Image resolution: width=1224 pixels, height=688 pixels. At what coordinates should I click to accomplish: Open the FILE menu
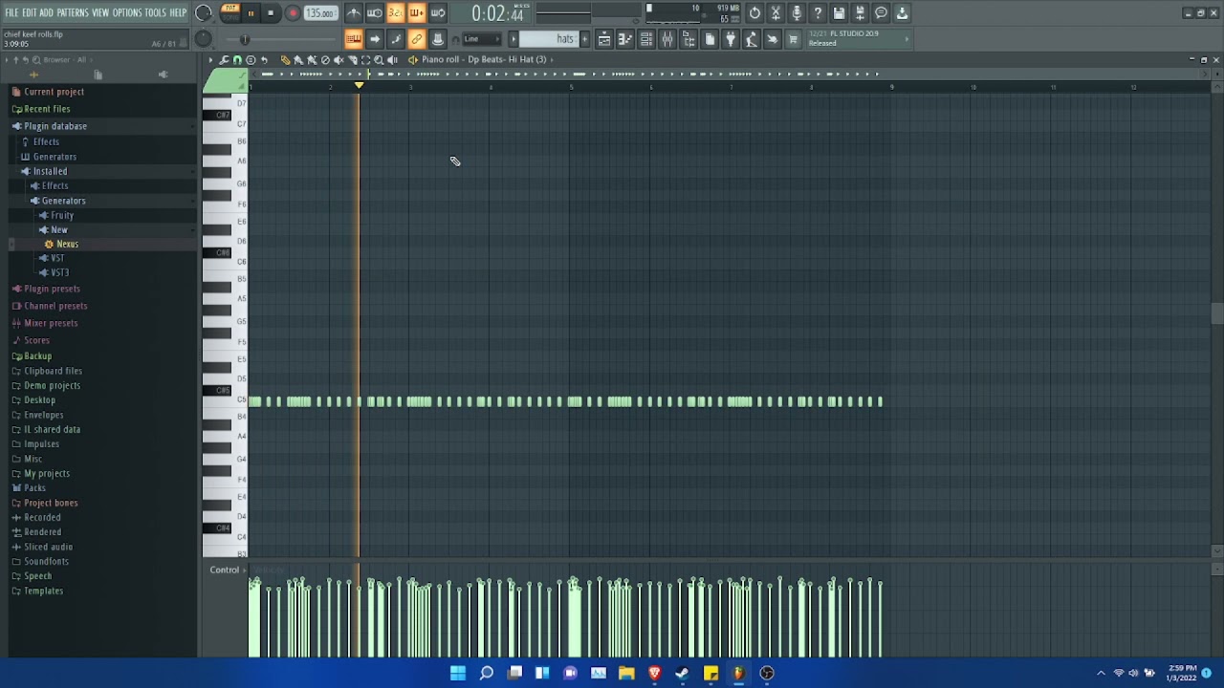11,12
